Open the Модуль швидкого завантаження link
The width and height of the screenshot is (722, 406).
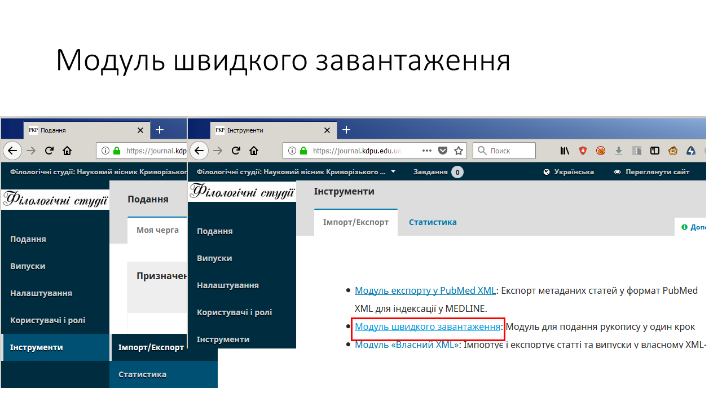[x=428, y=327]
